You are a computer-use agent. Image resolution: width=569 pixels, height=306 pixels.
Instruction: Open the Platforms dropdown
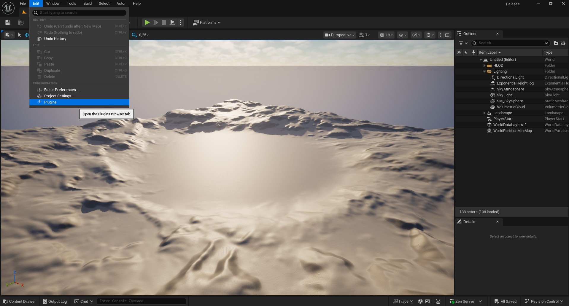[207, 23]
